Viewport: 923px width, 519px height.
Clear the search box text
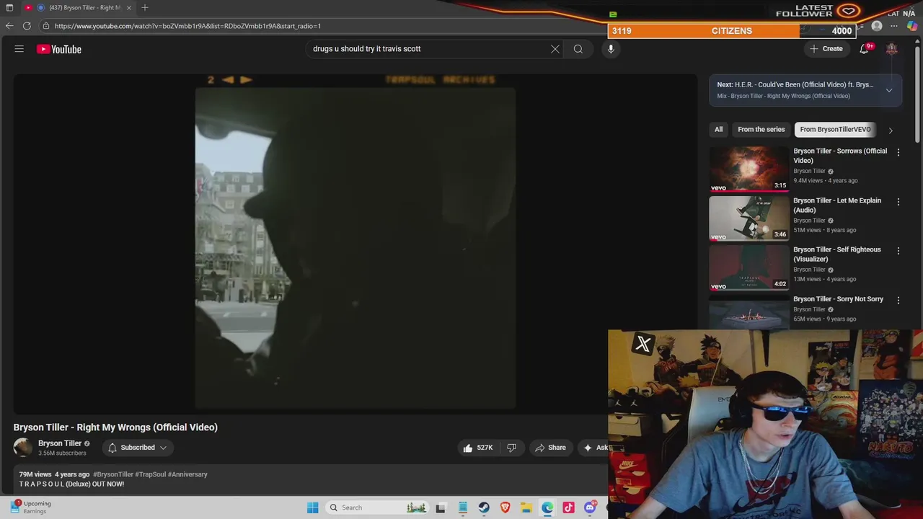(x=555, y=49)
